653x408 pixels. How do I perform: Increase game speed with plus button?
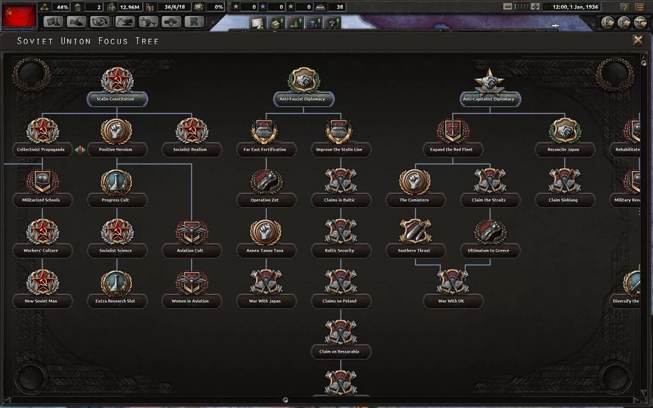[x=535, y=7]
